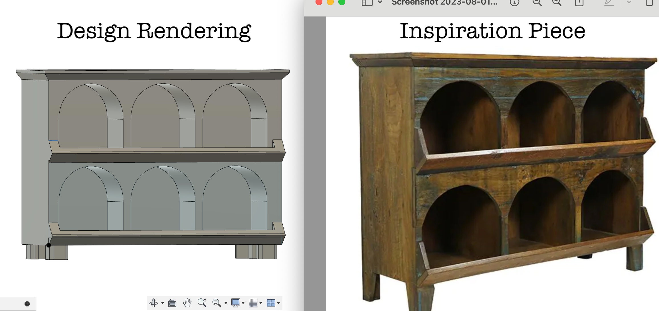Click the Preview Inspector info icon
This screenshot has width=659, height=311.
click(x=514, y=3)
